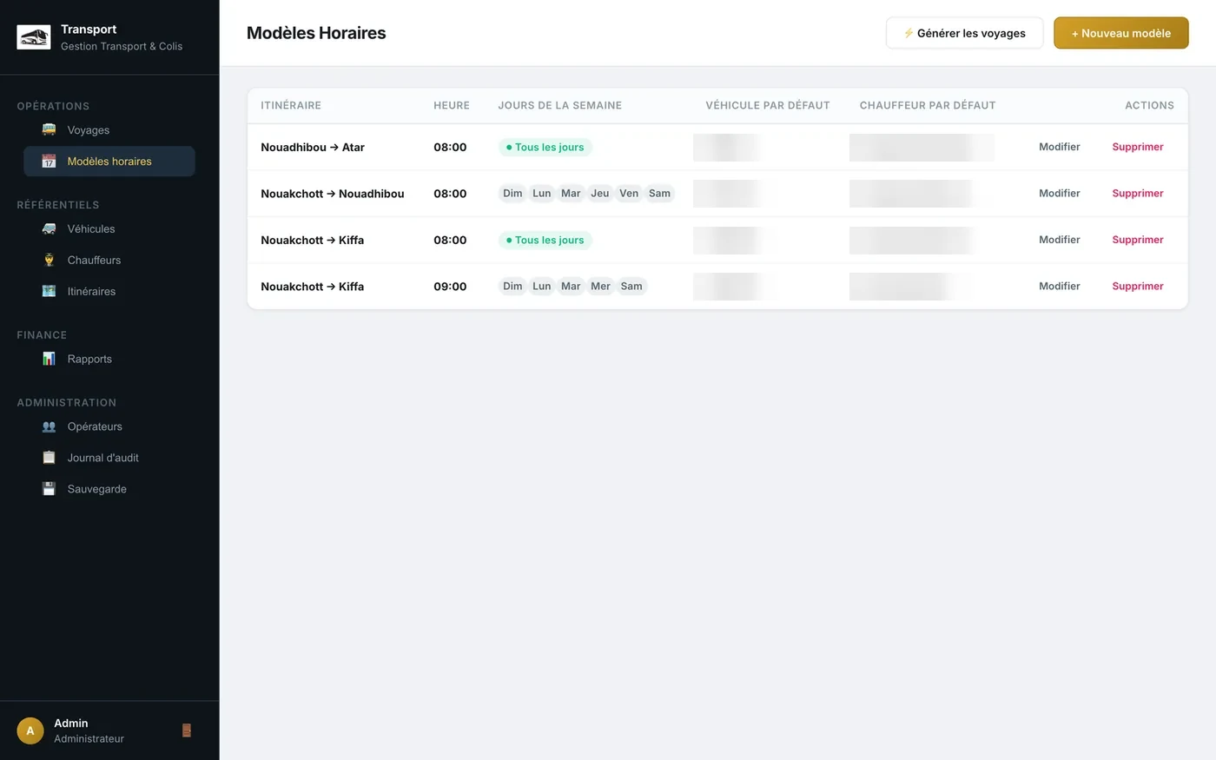
Task: Open Opérateurs via its people icon
Action: (49, 426)
